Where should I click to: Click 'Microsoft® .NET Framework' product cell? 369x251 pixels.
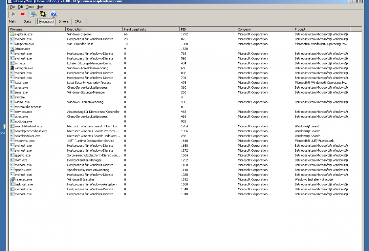click(314, 141)
